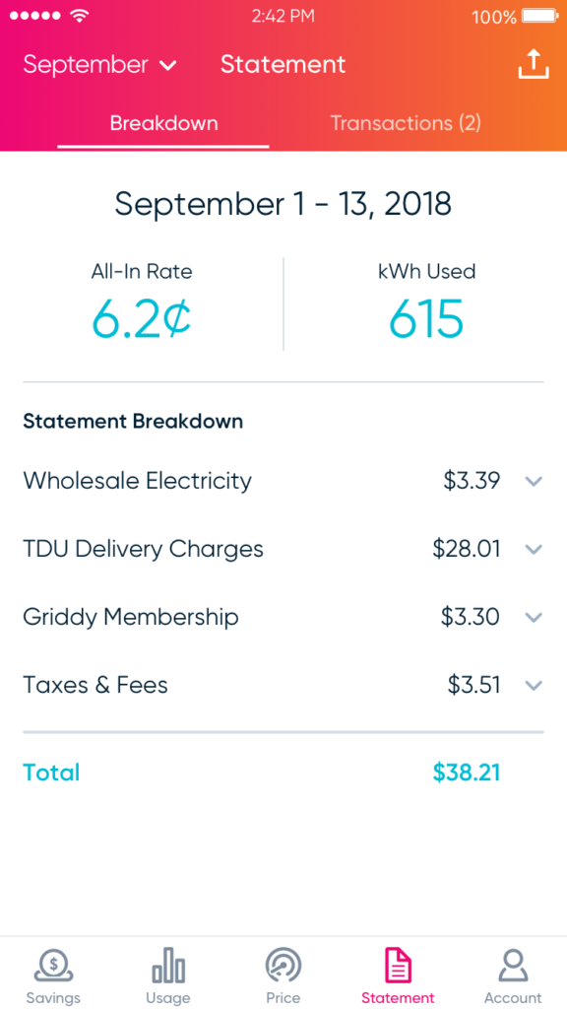Tap the Total $38.21 amount

point(466,773)
